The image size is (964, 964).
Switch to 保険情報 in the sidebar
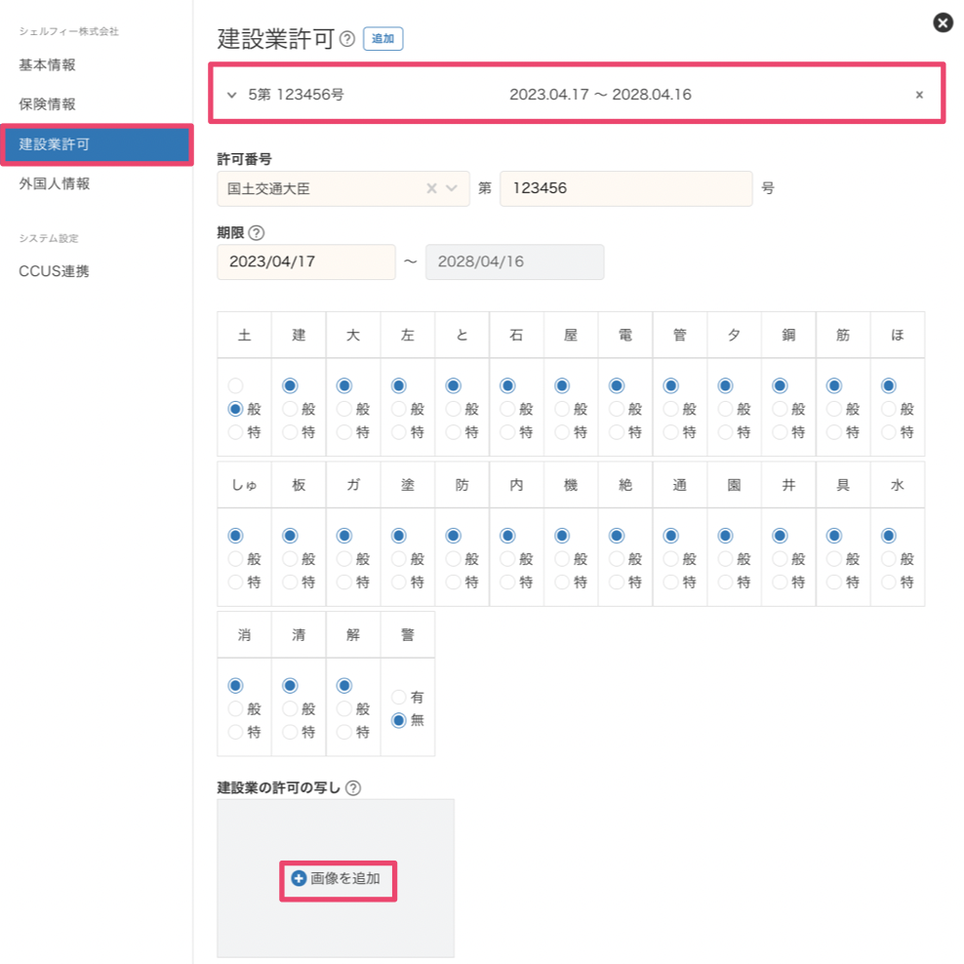48,104
